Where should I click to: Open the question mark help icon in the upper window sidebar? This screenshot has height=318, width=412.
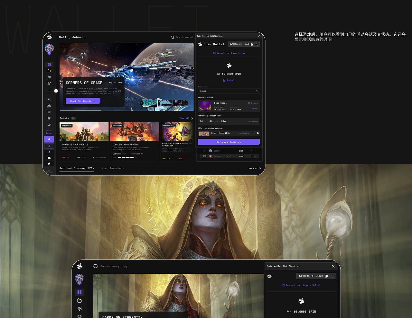[49, 124]
